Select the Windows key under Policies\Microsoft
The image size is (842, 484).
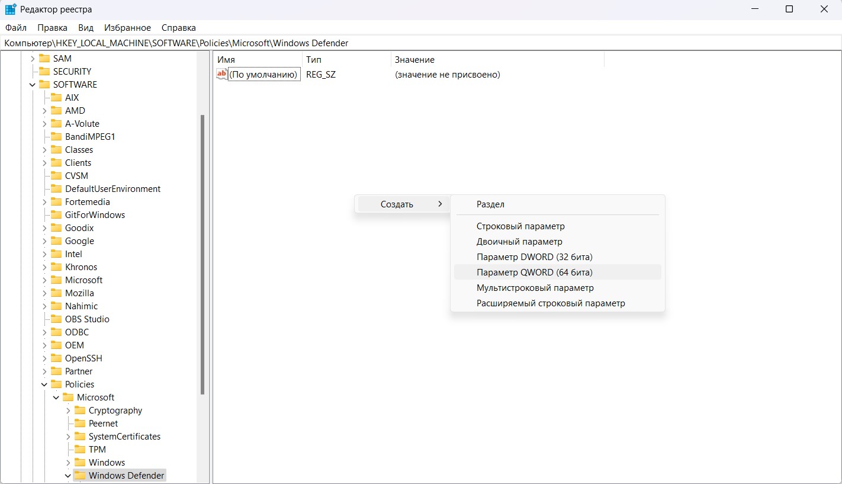107,462
